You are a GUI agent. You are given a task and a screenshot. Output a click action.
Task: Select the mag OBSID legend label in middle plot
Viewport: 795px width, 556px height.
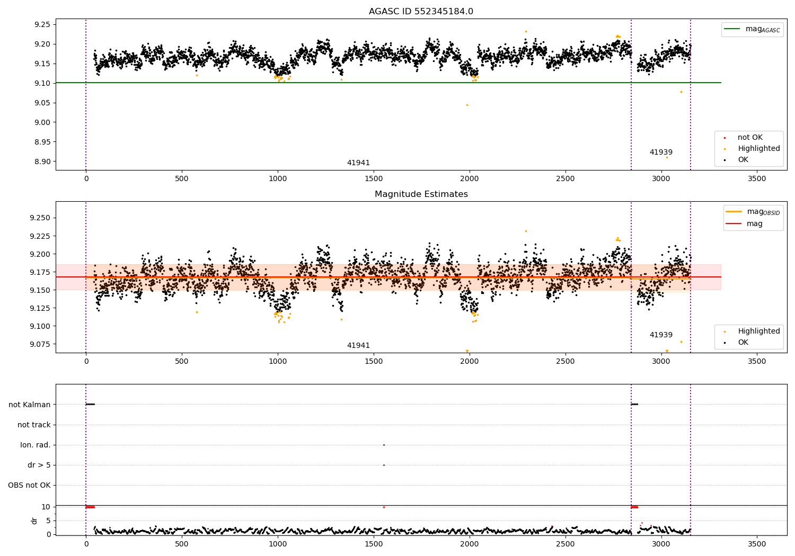(x=763, y=212)
